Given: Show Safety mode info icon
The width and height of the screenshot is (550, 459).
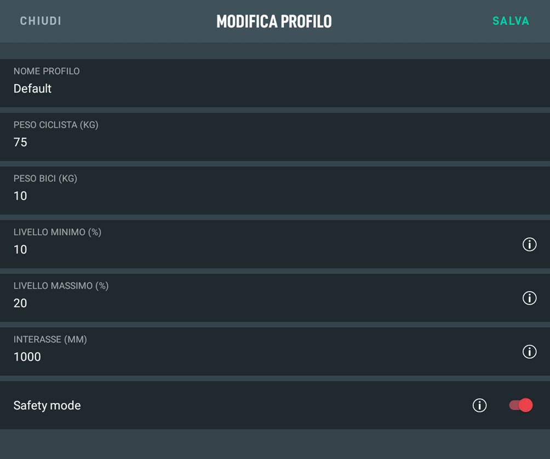Looking at the screenshot, I should pos(479,405).
